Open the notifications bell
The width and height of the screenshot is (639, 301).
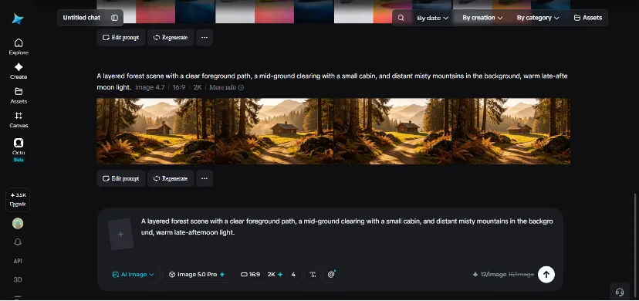tap(18, 242)
